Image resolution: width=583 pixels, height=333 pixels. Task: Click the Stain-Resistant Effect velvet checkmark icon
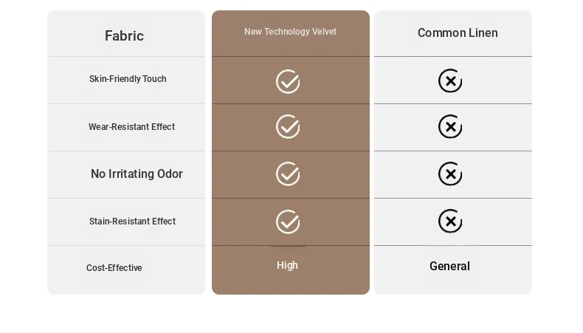tap(288, 222)
